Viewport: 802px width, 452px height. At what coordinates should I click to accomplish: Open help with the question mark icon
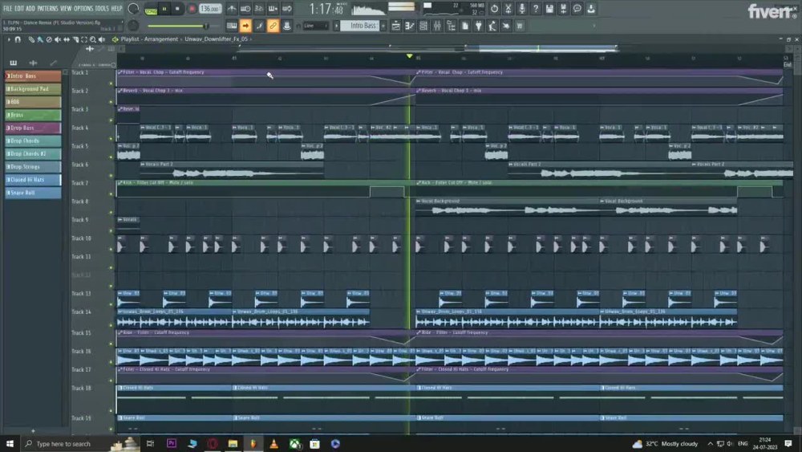click(x=536, y=9)
